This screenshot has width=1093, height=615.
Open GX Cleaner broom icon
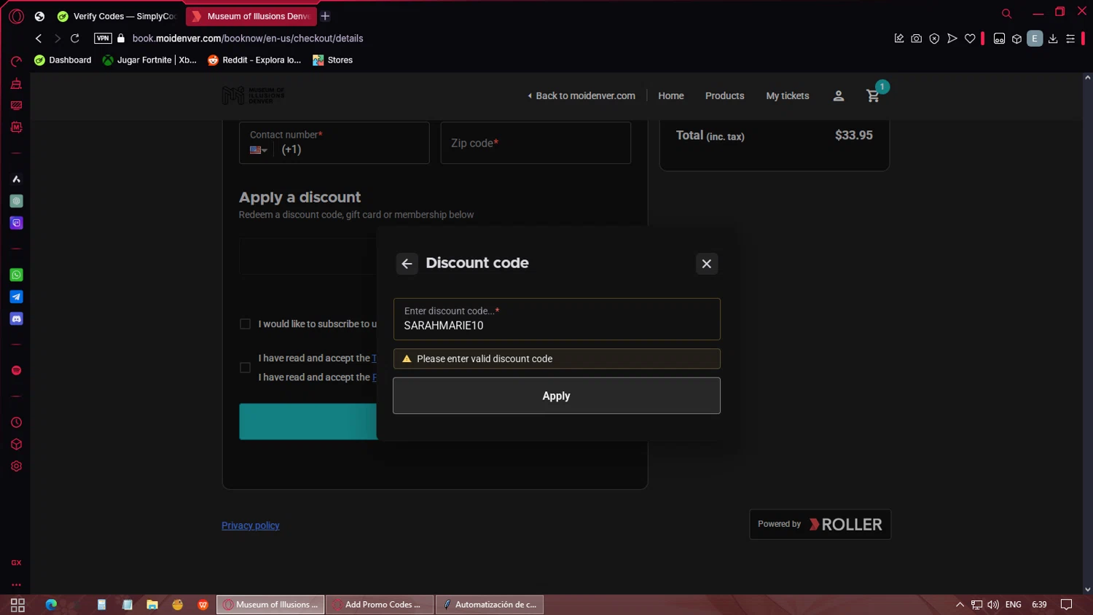(x=16, y=84)
